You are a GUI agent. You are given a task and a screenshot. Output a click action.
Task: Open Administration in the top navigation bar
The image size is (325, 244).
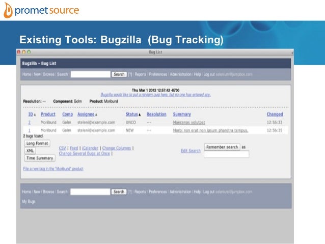coord(180,74)
